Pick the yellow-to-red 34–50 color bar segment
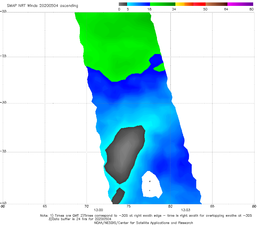This screenshot has height=225, width=257. tap(190, 4)
